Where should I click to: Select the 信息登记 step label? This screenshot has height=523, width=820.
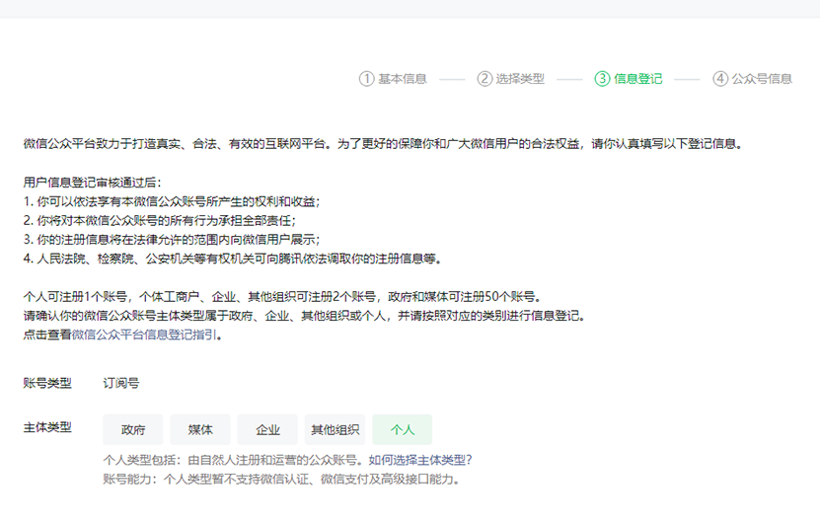tap(638, 79)
